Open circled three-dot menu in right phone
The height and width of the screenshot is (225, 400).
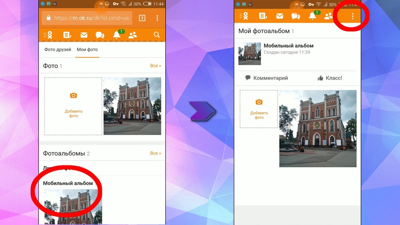tap(352, 16)
